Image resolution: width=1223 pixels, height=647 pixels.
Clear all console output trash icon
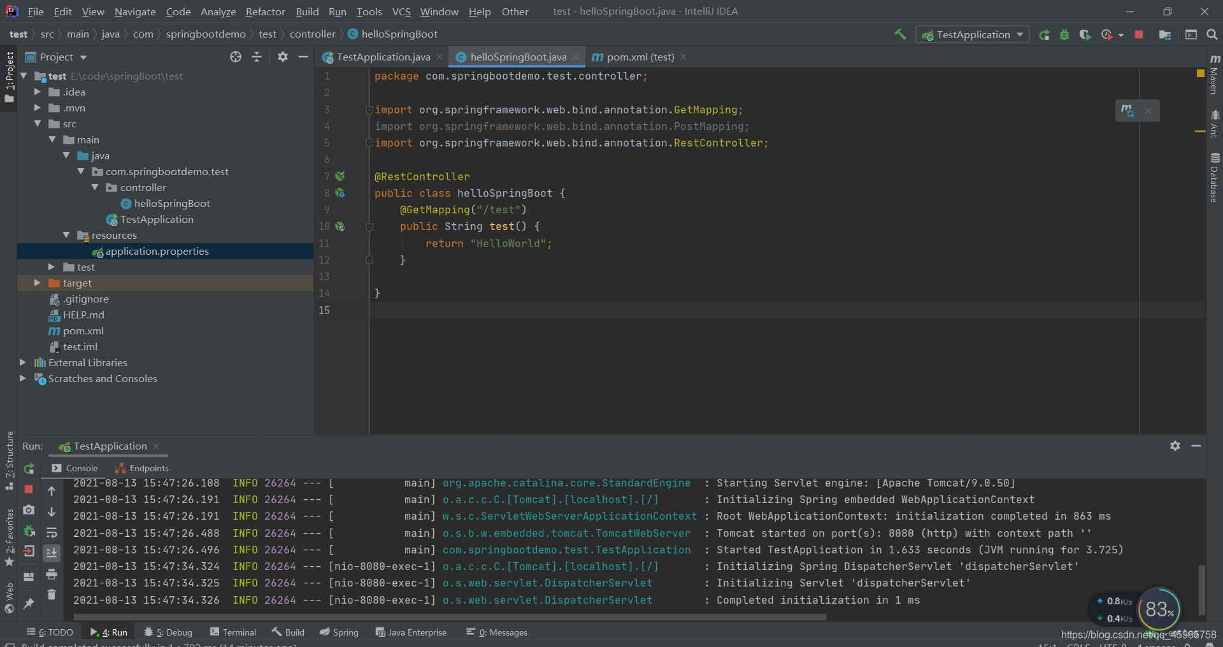coord(52,595)
